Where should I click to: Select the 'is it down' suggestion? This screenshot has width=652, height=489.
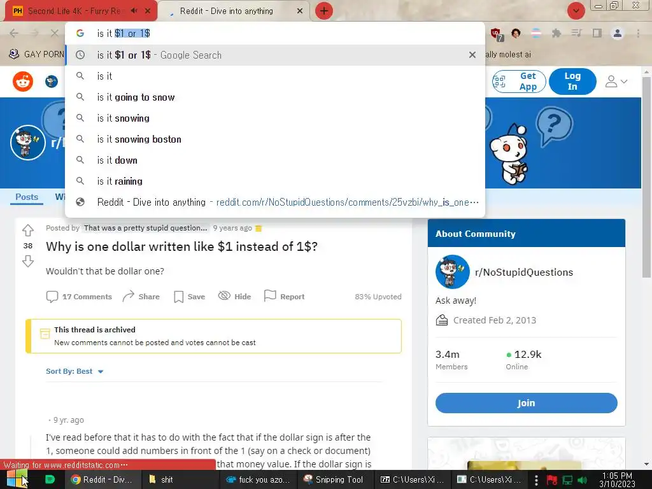coord(275,160)
